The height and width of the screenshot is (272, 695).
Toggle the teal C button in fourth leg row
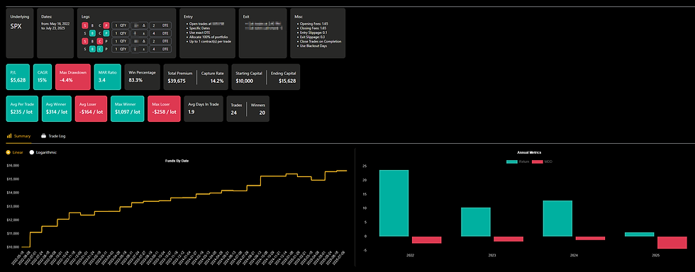pyautogui.click(x=100, y=49)
